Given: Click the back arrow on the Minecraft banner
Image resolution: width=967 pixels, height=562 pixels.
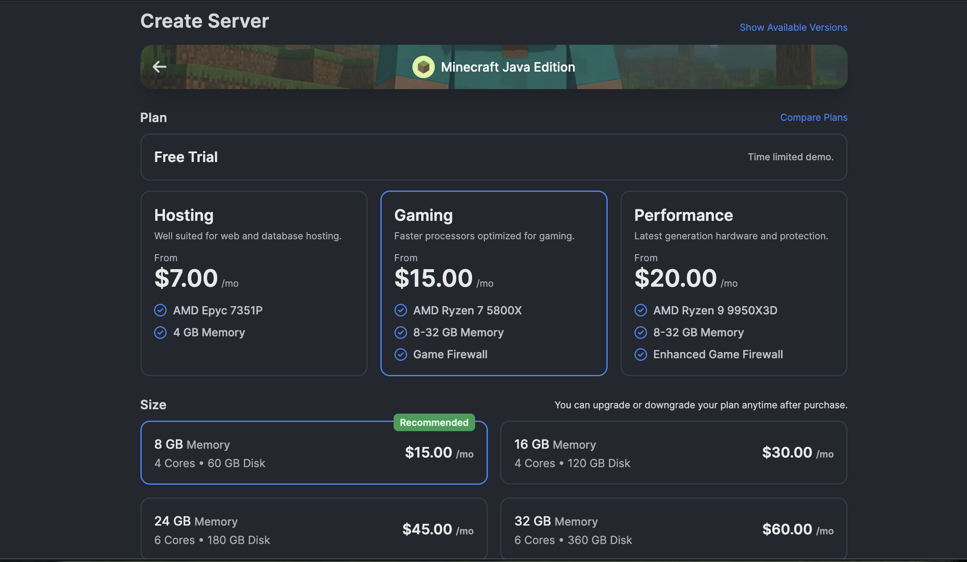Looking at the screenshot, I should coord(159,67).
